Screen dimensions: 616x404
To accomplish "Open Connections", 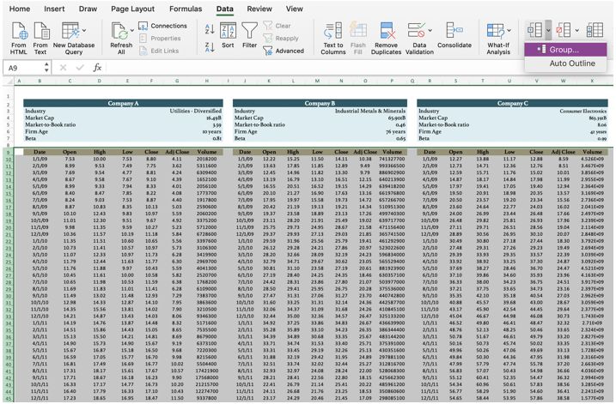I will 162,26.
